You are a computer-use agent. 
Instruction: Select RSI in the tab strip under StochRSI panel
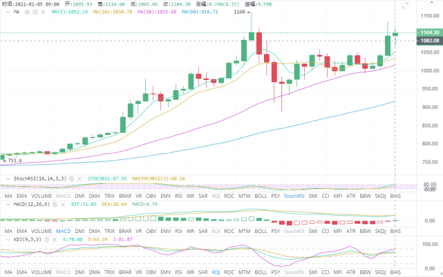[178, 196]
